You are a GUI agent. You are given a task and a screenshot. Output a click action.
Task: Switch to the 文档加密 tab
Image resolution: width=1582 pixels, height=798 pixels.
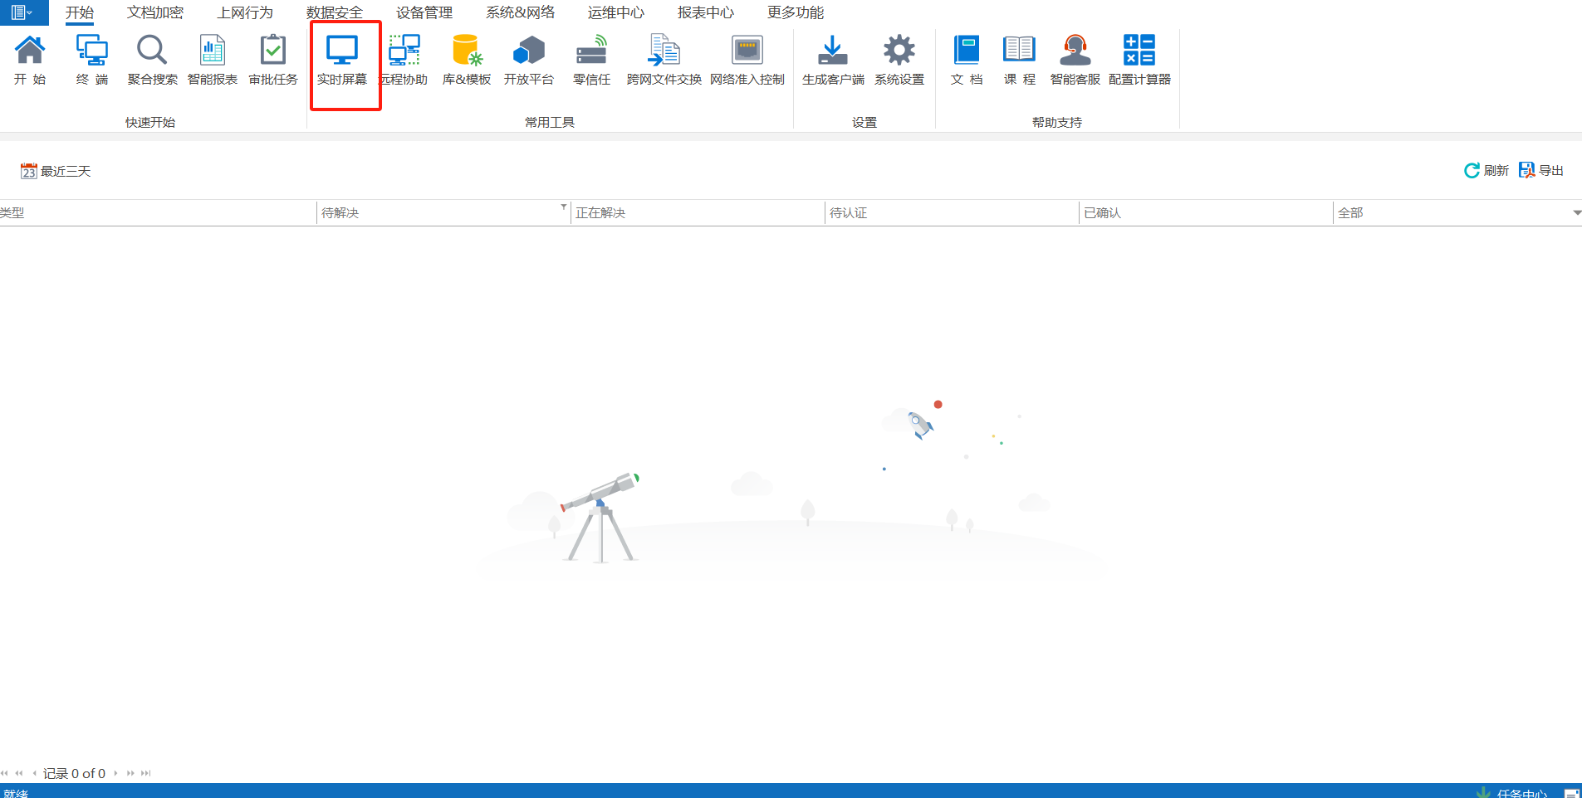155,12
